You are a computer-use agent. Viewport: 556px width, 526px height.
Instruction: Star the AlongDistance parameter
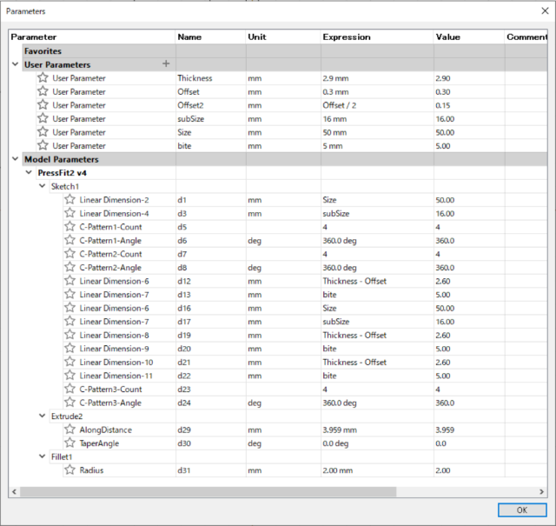pos(69,429)
